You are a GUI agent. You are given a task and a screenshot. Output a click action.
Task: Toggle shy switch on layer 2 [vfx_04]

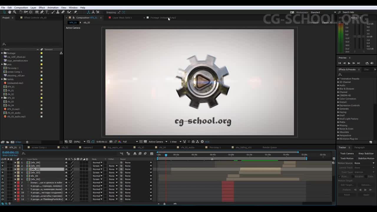[x=66, y=166]
